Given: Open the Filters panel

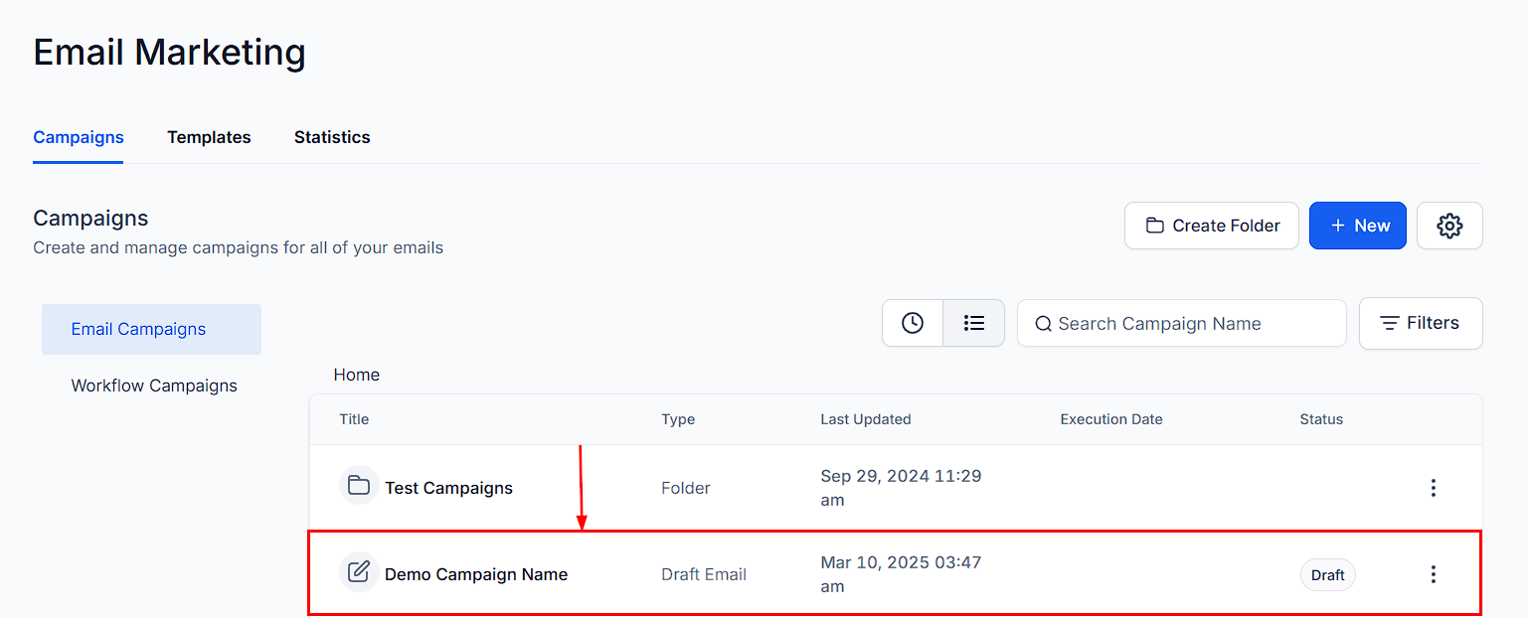Looking at the screenshot, I should [x=1421, y=323].
